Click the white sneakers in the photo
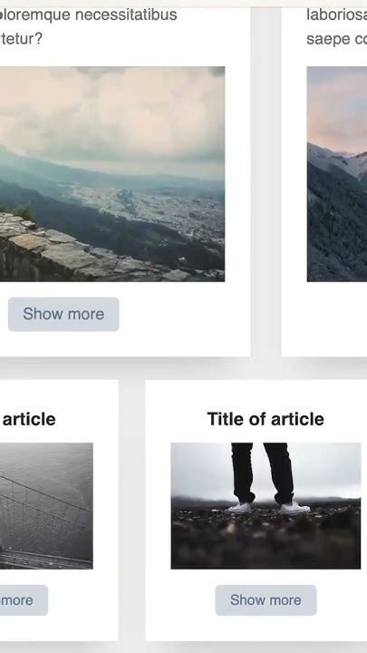The image size is (367, 653). 269,508
